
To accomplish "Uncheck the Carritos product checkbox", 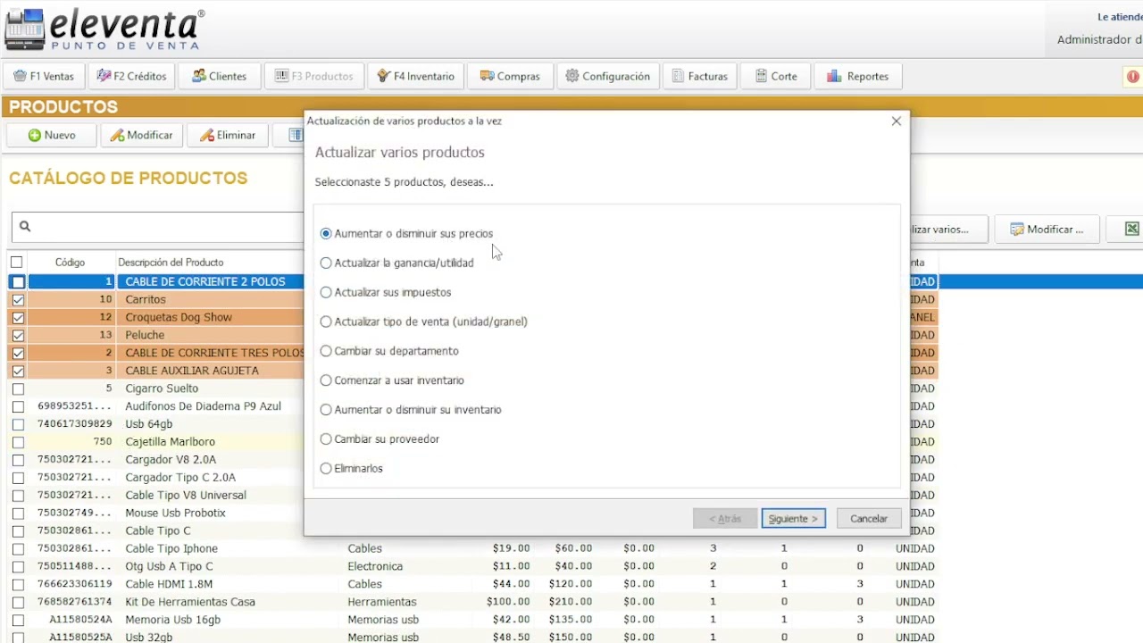I will pyautogui.click(x=18, y=300).
